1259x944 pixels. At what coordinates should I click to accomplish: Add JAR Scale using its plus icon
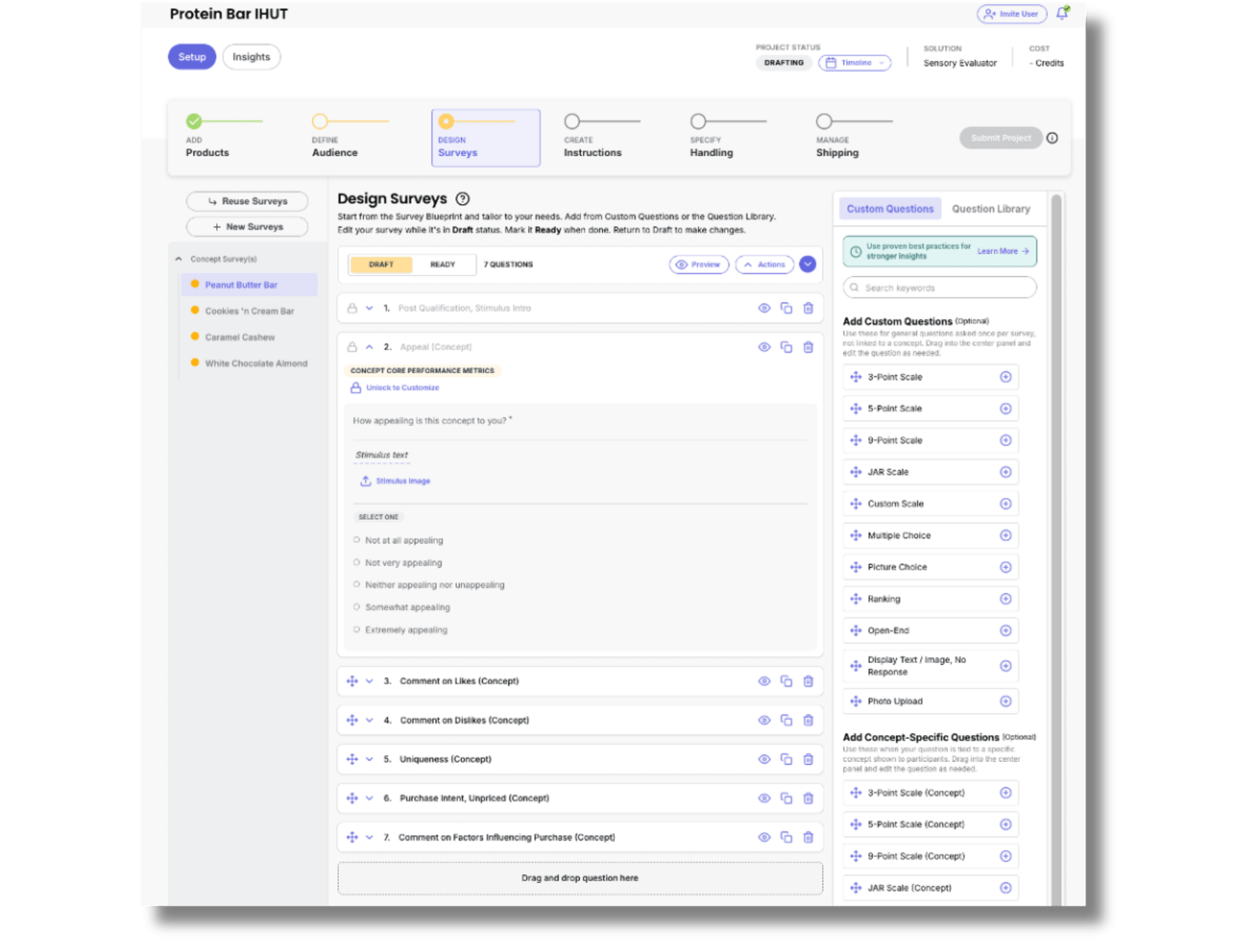pos(1007,471)
